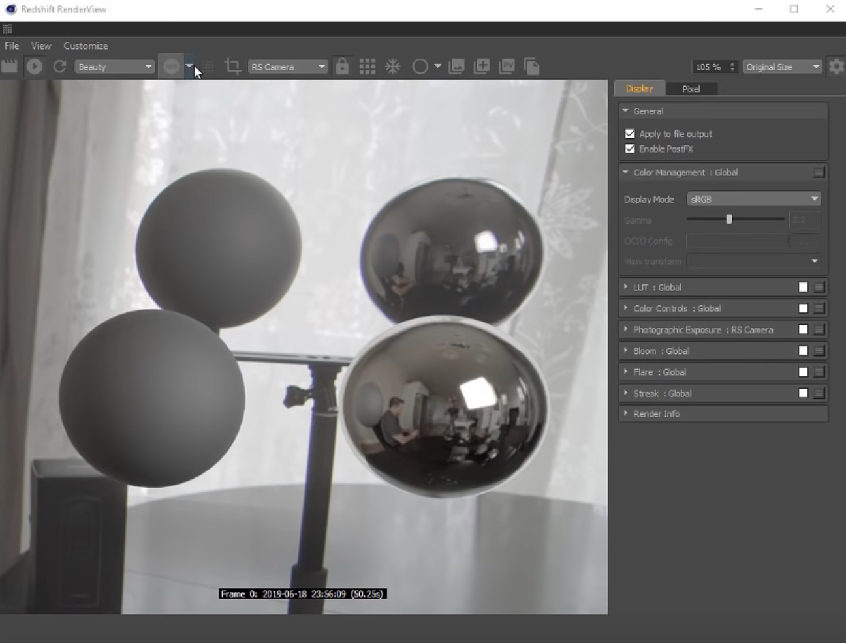Click the OCIO Config browse button

[x=804, y=241]
